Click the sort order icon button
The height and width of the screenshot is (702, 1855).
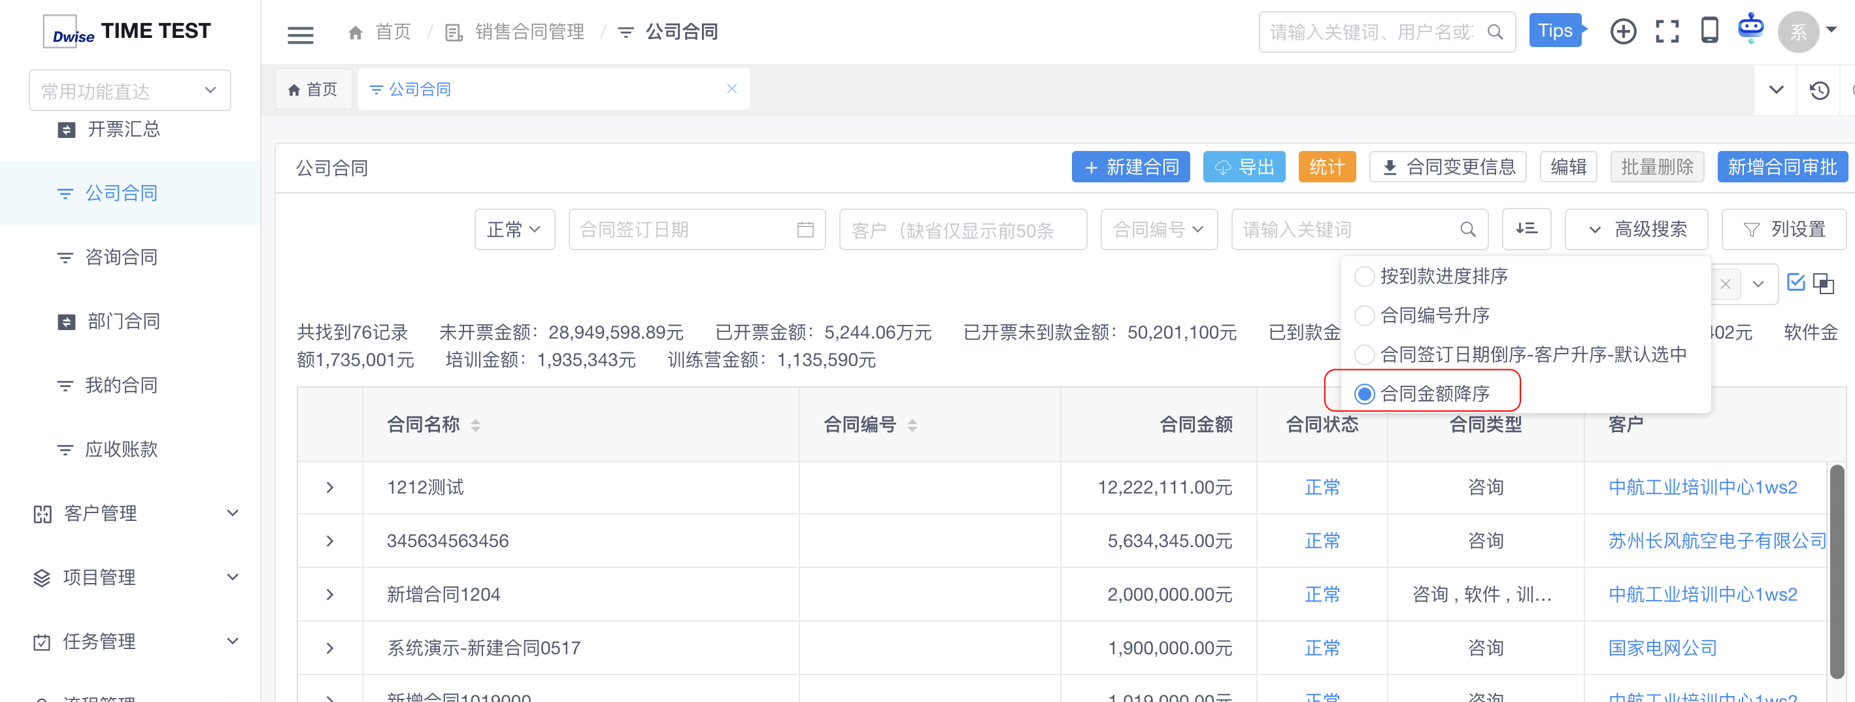1526,229
